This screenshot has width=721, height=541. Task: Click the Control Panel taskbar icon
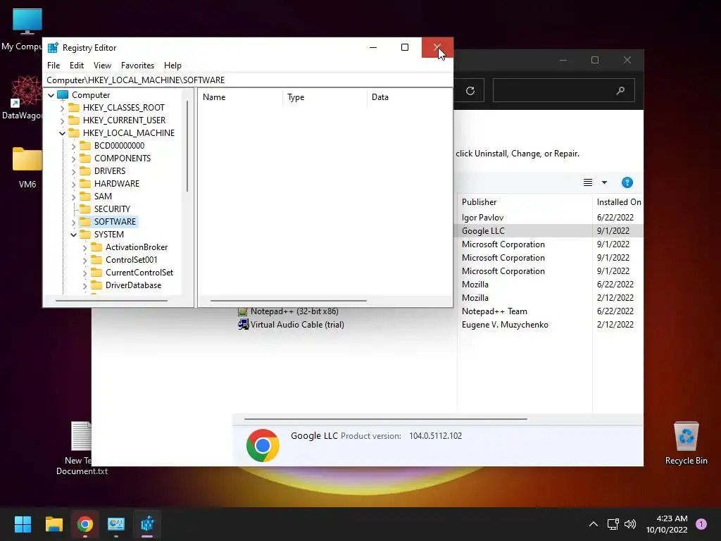(116, 524)
